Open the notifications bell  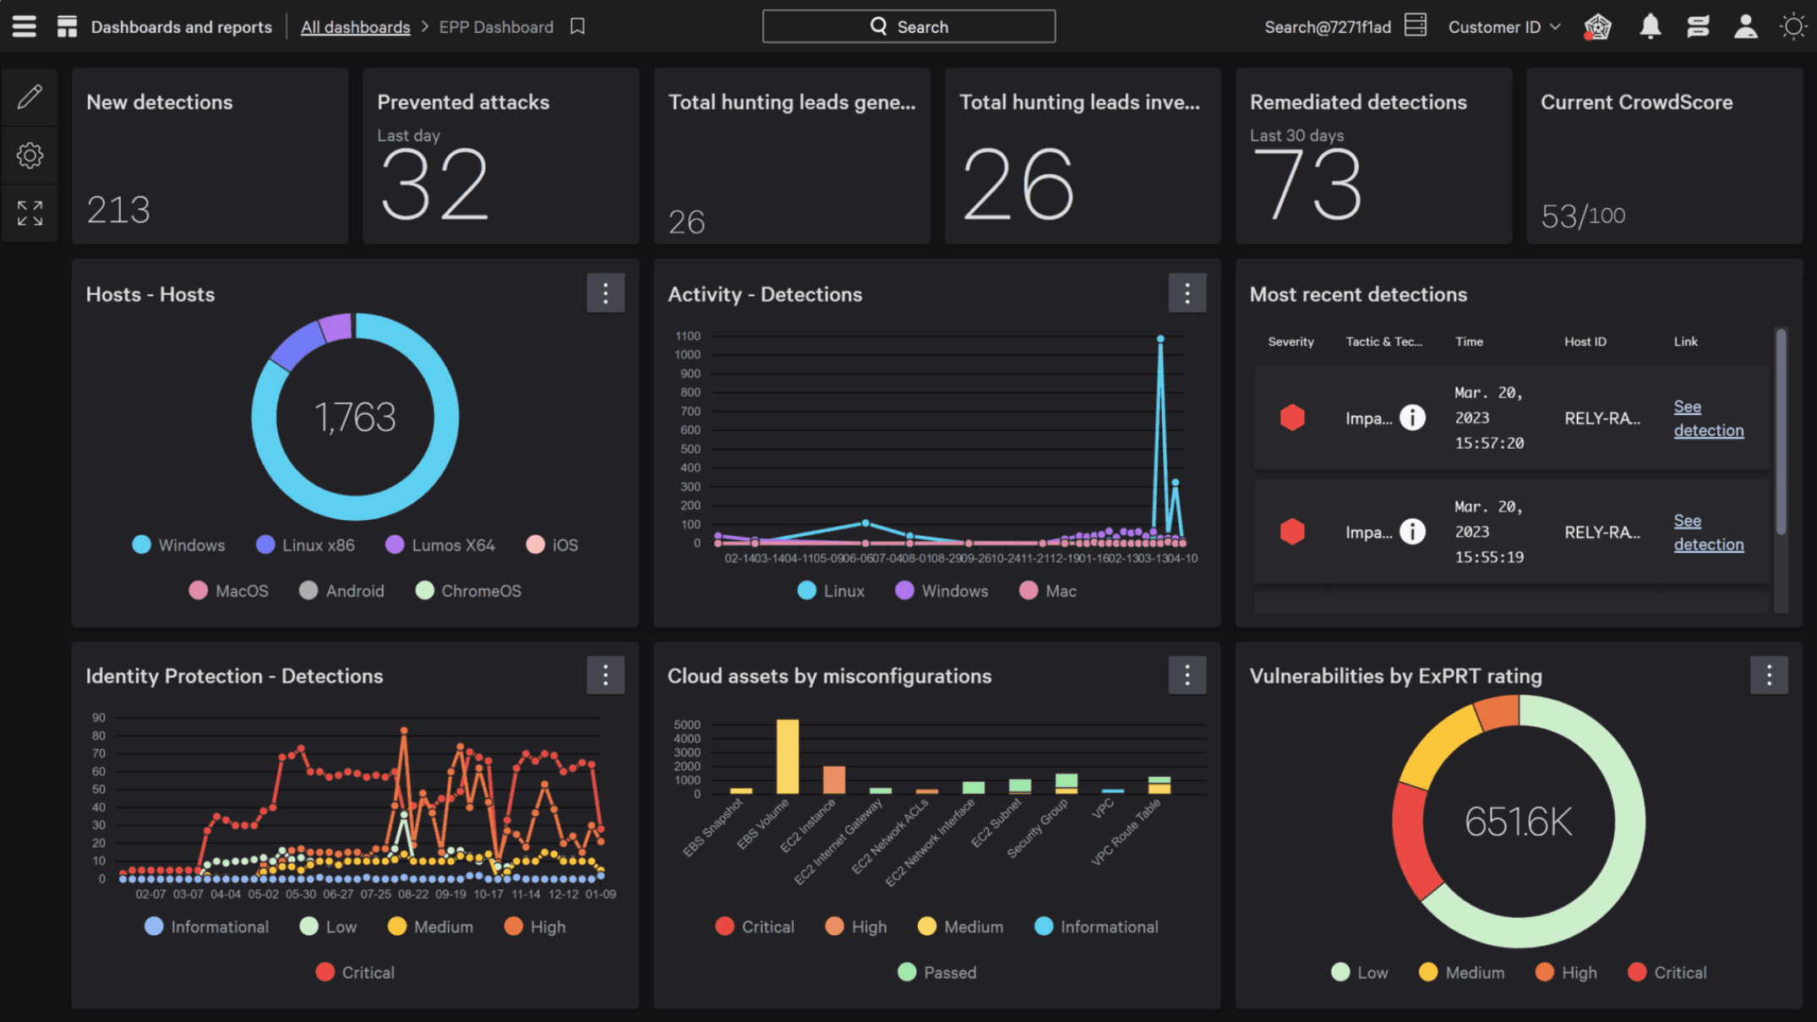pos(1650,26)
